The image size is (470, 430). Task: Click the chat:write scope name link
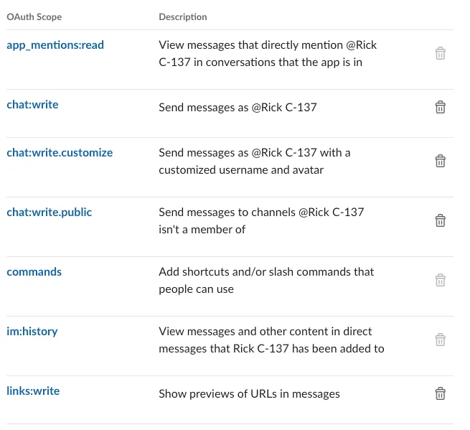32,105
